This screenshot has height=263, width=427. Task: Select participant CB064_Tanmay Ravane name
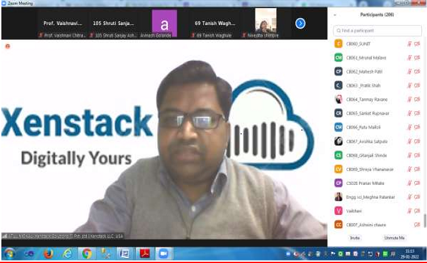click(366, 99)
